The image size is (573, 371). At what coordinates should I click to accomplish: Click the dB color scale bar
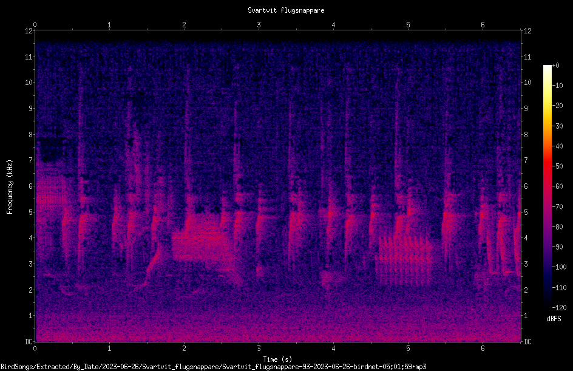coord(547,186)
